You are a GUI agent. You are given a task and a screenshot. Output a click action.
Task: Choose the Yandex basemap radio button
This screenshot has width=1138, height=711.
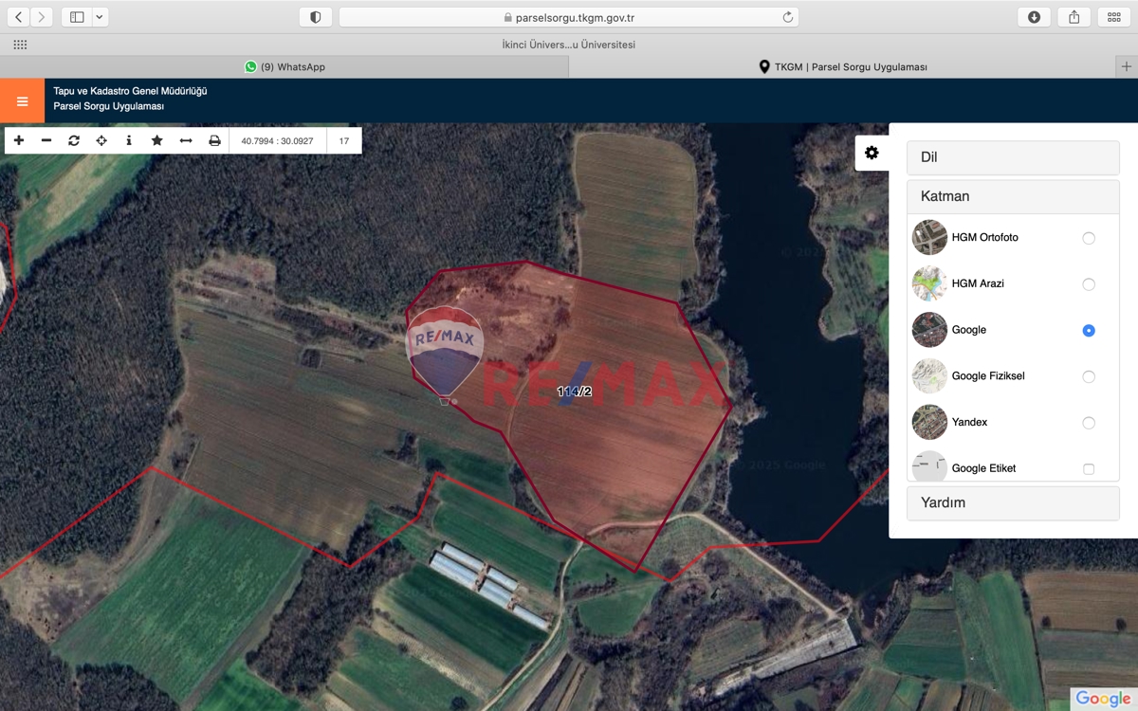point(1089,423)
